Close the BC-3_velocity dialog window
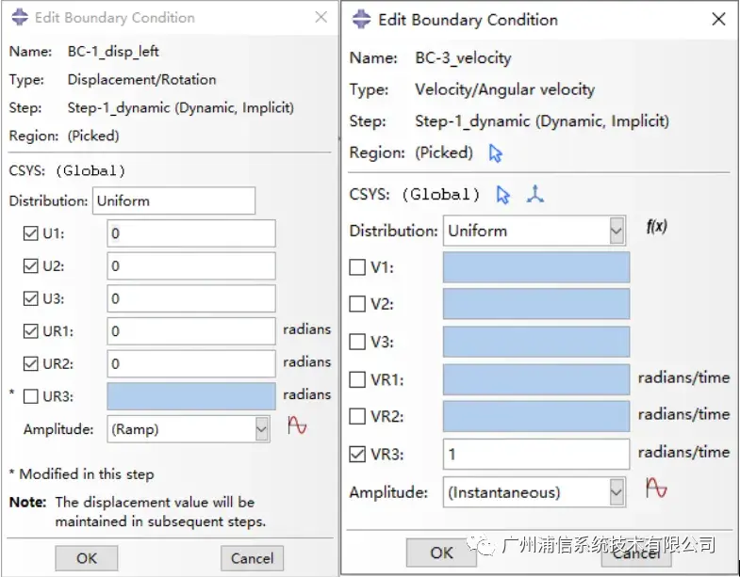This screenshot has width=740, height=577. pyautogui.click(x=719, y=20)
